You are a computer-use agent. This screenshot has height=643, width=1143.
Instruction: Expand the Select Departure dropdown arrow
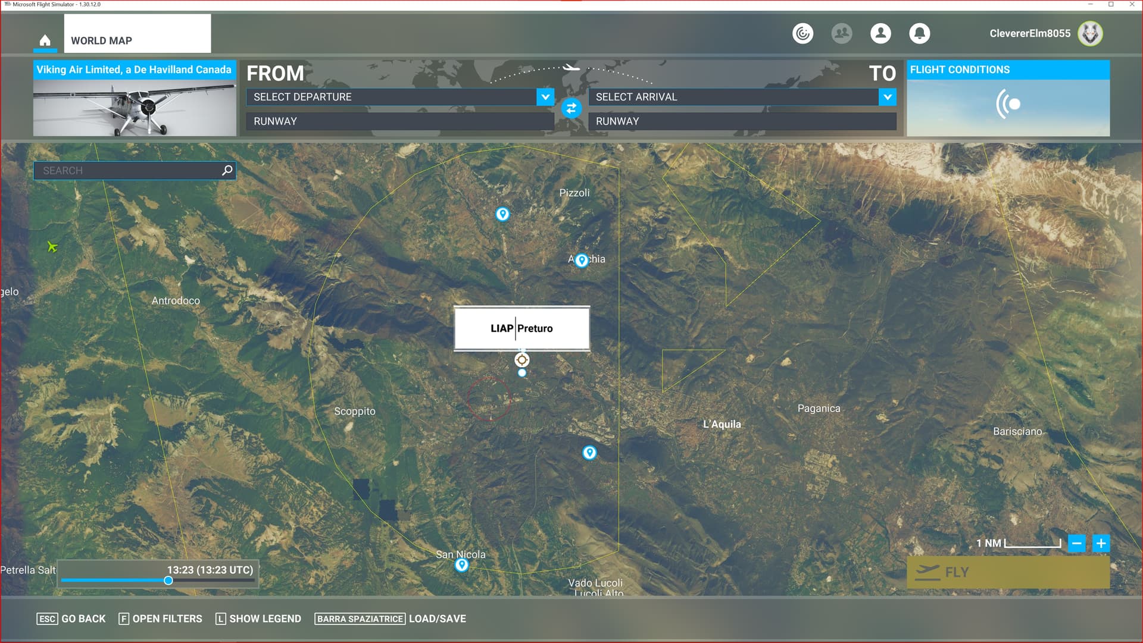[x=545, y=97]
